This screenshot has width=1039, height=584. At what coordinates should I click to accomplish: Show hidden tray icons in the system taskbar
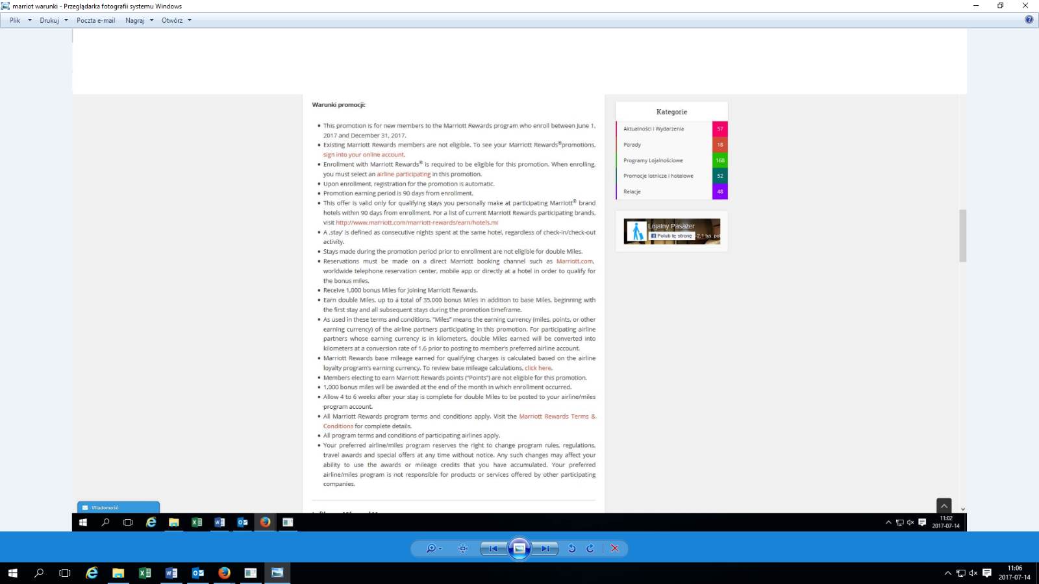click(x=948, y=573)
